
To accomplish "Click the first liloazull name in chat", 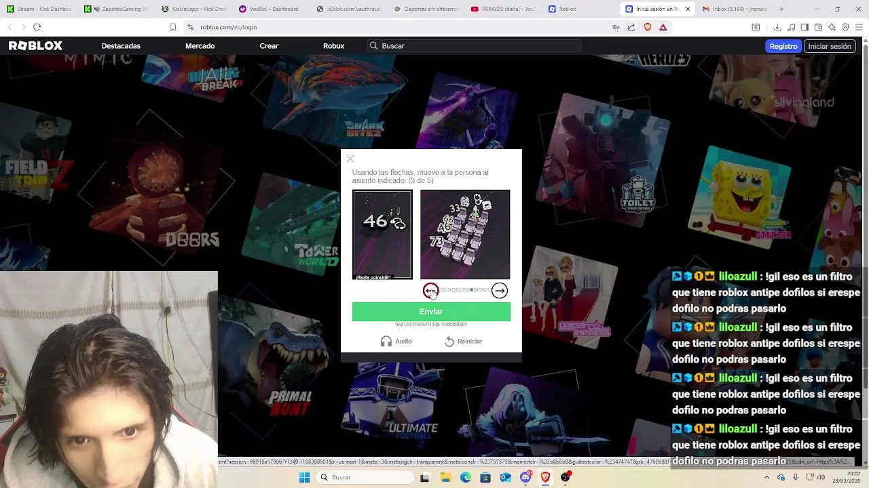I will [738, 277].
